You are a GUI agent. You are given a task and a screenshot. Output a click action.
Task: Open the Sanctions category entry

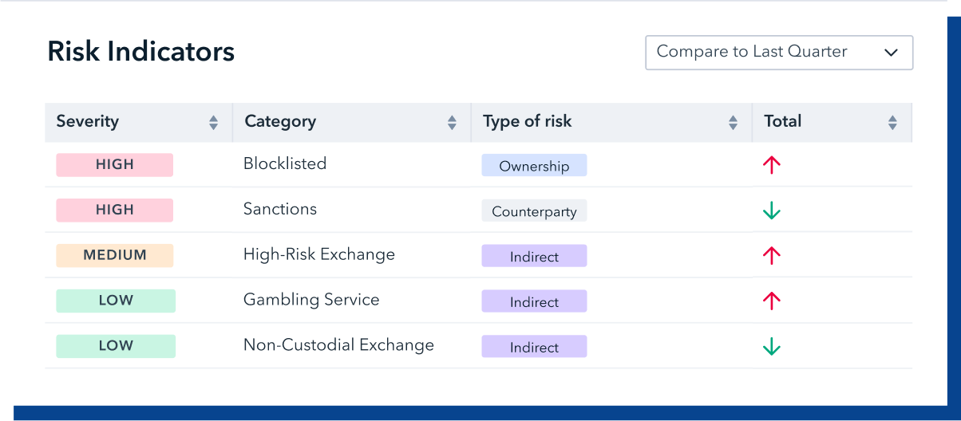[280, 209]
